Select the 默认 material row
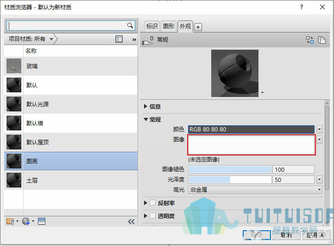The width and height of the screenshot is (334, 246). 71,85
